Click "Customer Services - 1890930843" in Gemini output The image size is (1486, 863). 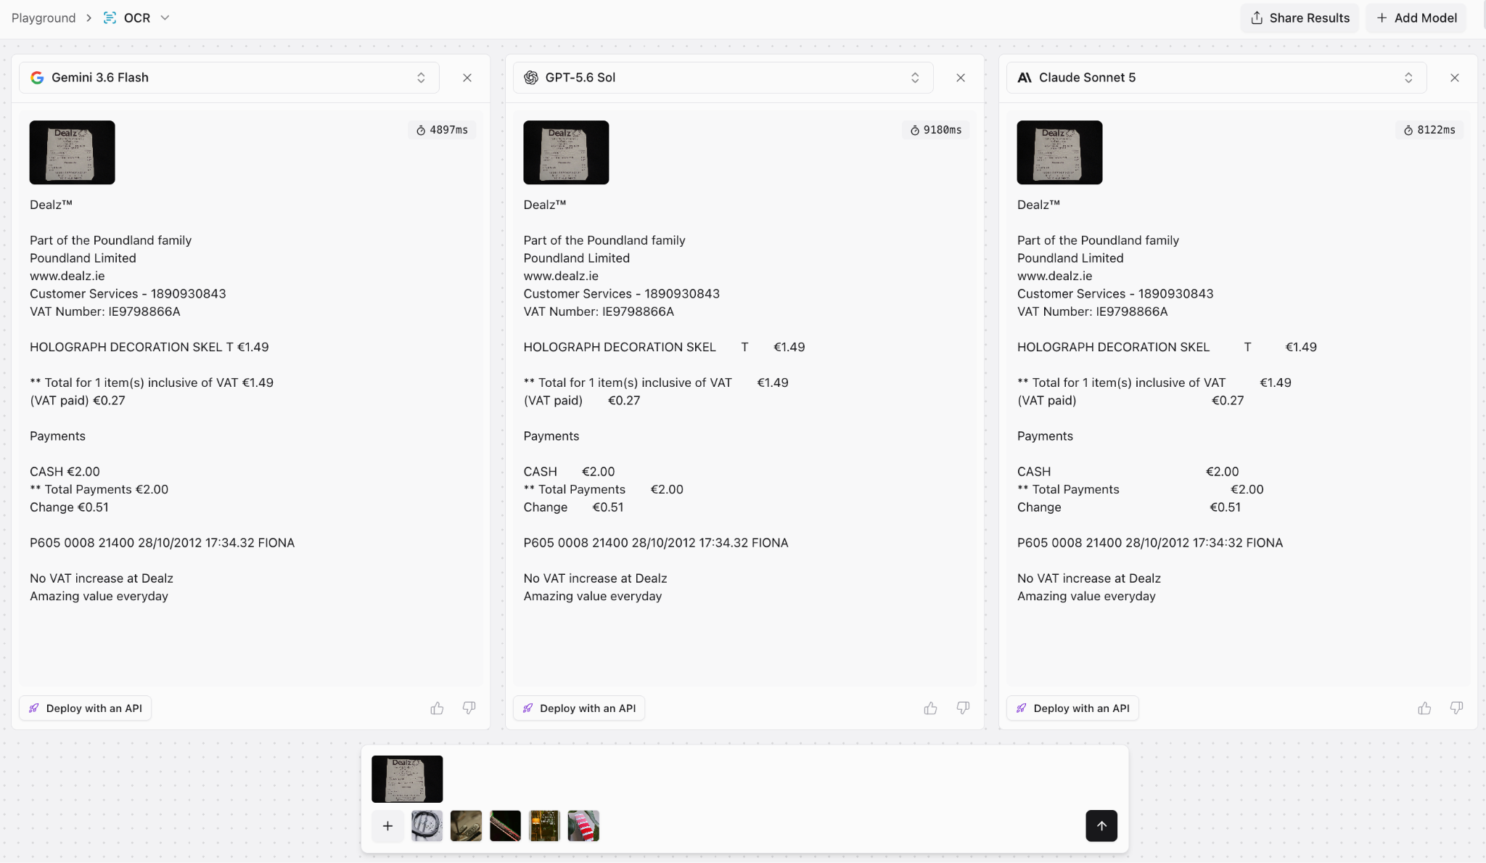click(x=128, y=294)
